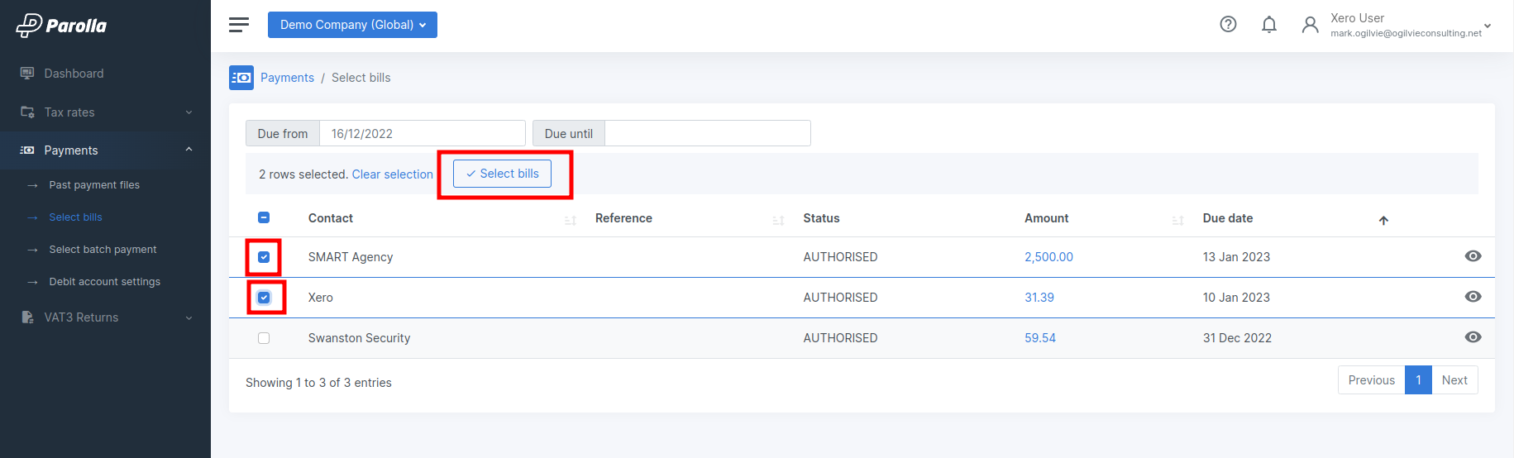
Task: Uncheck the Xero row checkbox
Action: click(x=264, y=298)
